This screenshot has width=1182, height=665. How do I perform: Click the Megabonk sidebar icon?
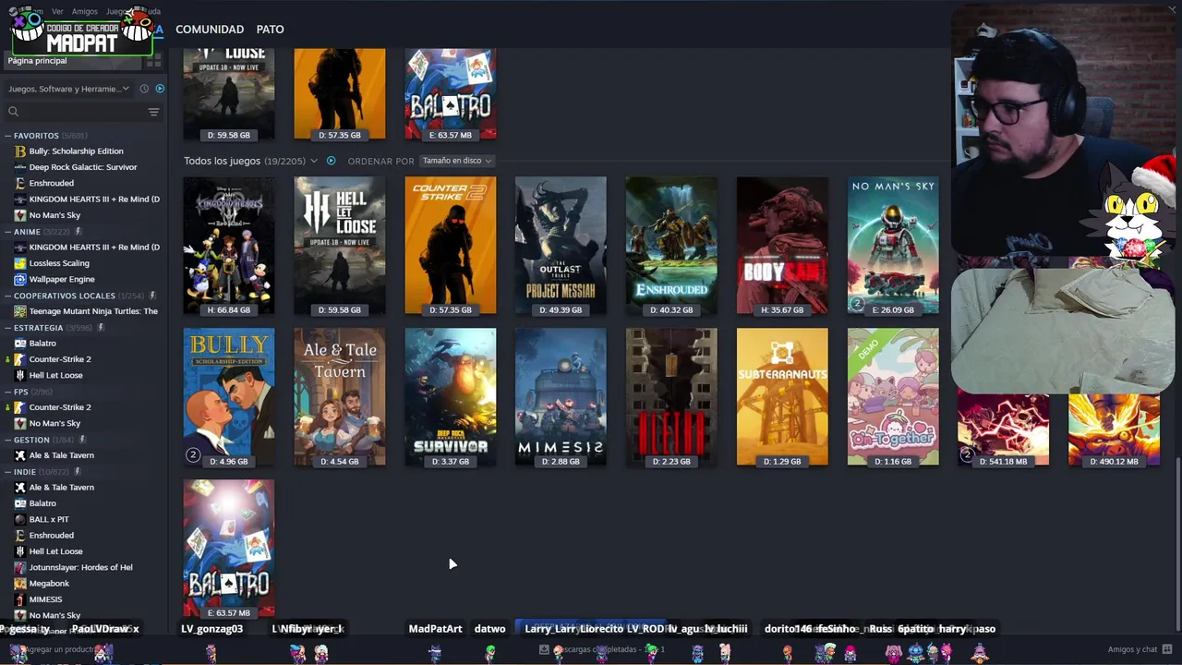pos(20,584)
